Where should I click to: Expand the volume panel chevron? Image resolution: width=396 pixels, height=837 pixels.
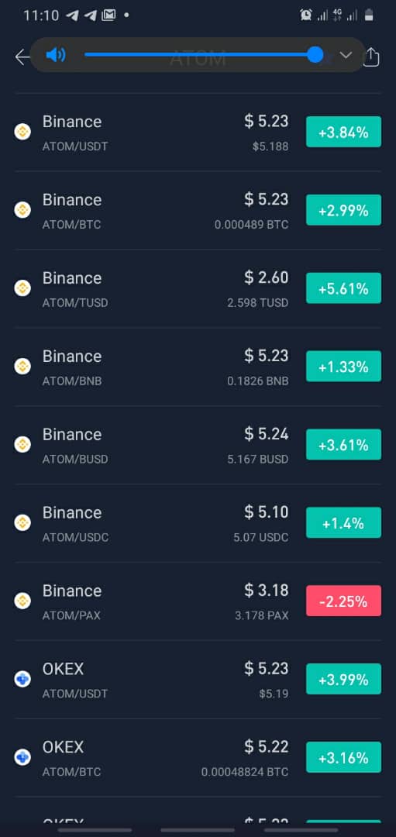click(x=346, y=54)
